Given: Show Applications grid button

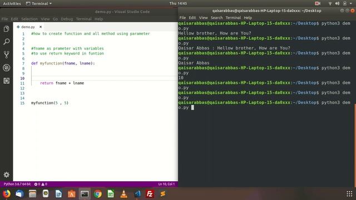Looking at the screenshot, I should (349, 194).
